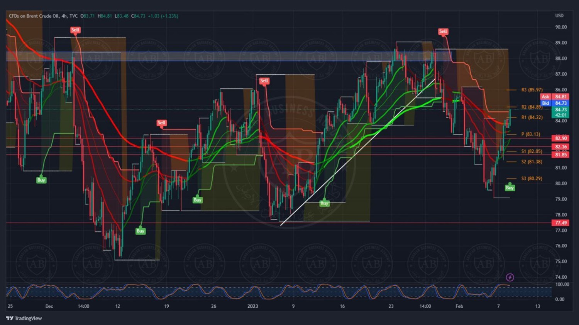Click the red 82.36 price level tag
The width and height of the screenshot is (579, 325).
(560, 147)
